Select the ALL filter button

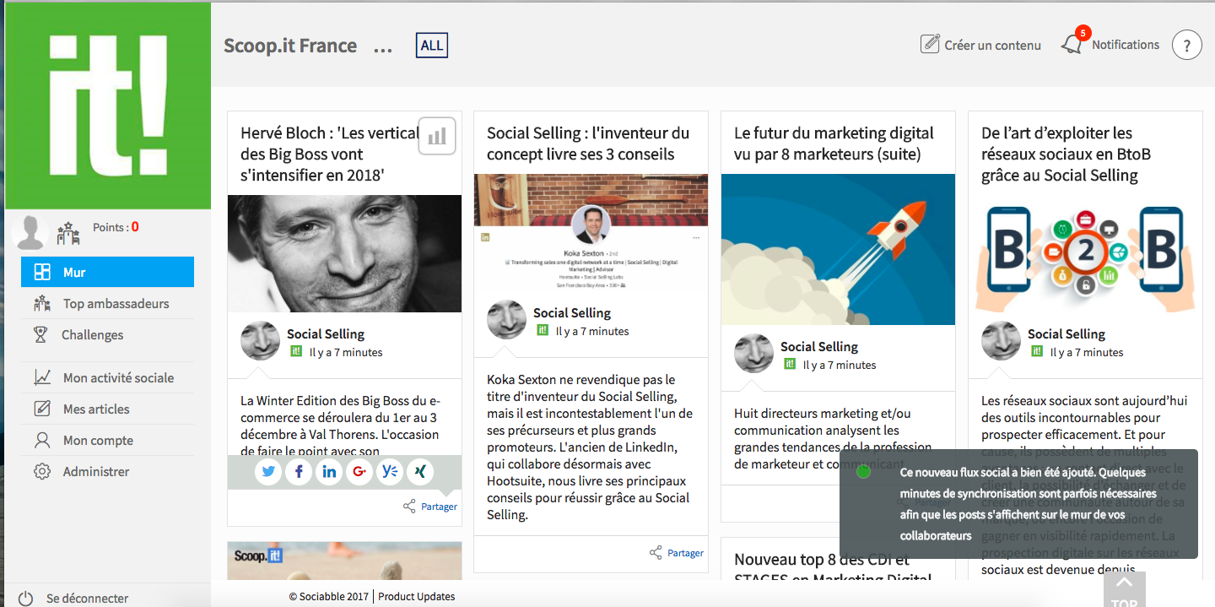[432, 46]
